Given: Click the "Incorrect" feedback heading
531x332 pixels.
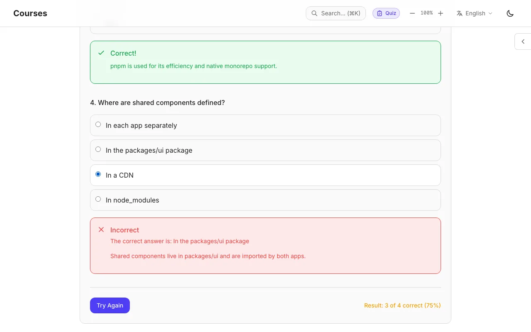Looking at the screenshot, I should click(125, 230).
